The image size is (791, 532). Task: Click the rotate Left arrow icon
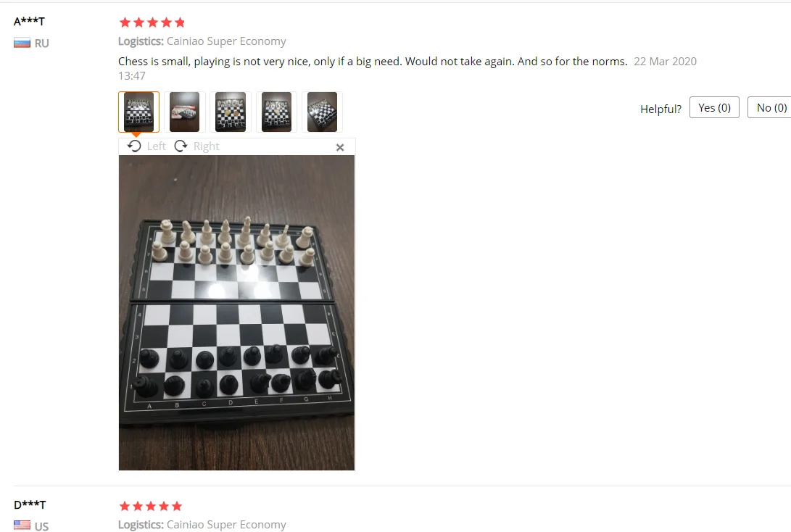click(x=134, y=146)
